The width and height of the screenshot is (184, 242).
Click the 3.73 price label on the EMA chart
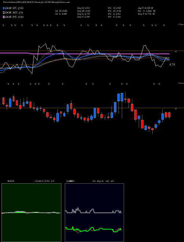172,65
